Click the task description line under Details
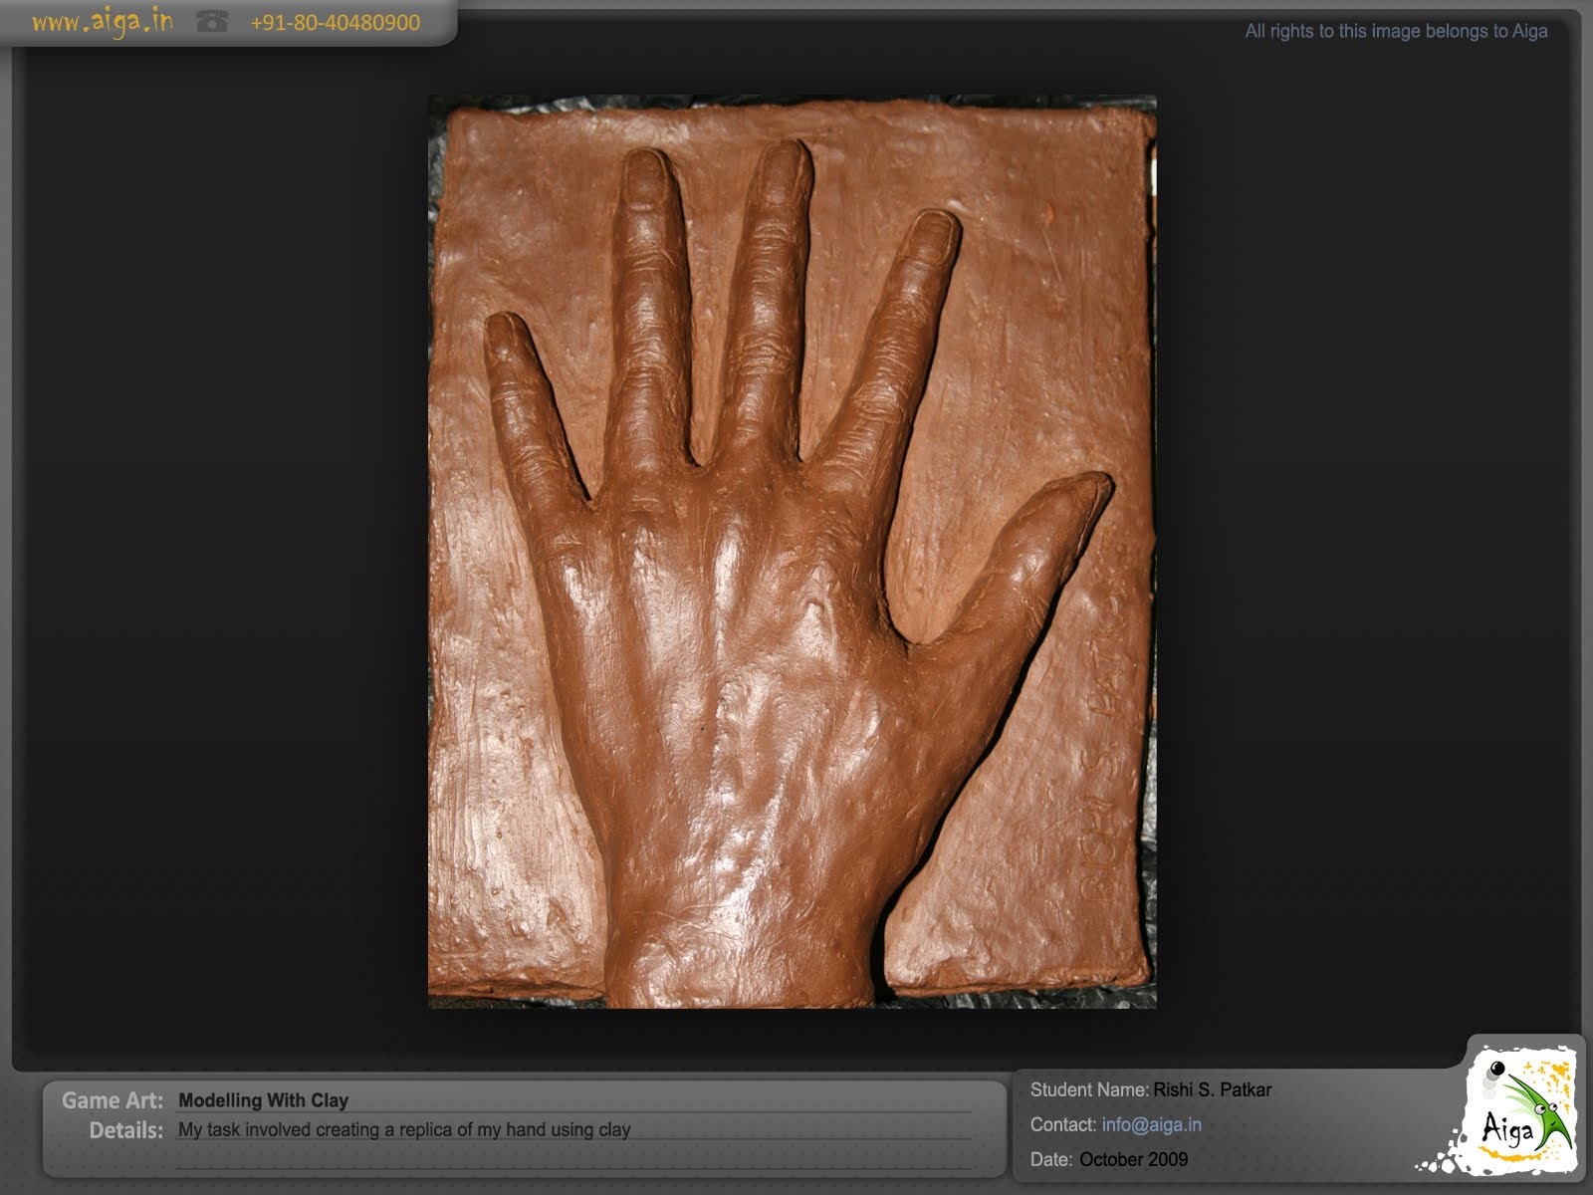This screenshot has height=1195, width=1593. pos(403,1130)
